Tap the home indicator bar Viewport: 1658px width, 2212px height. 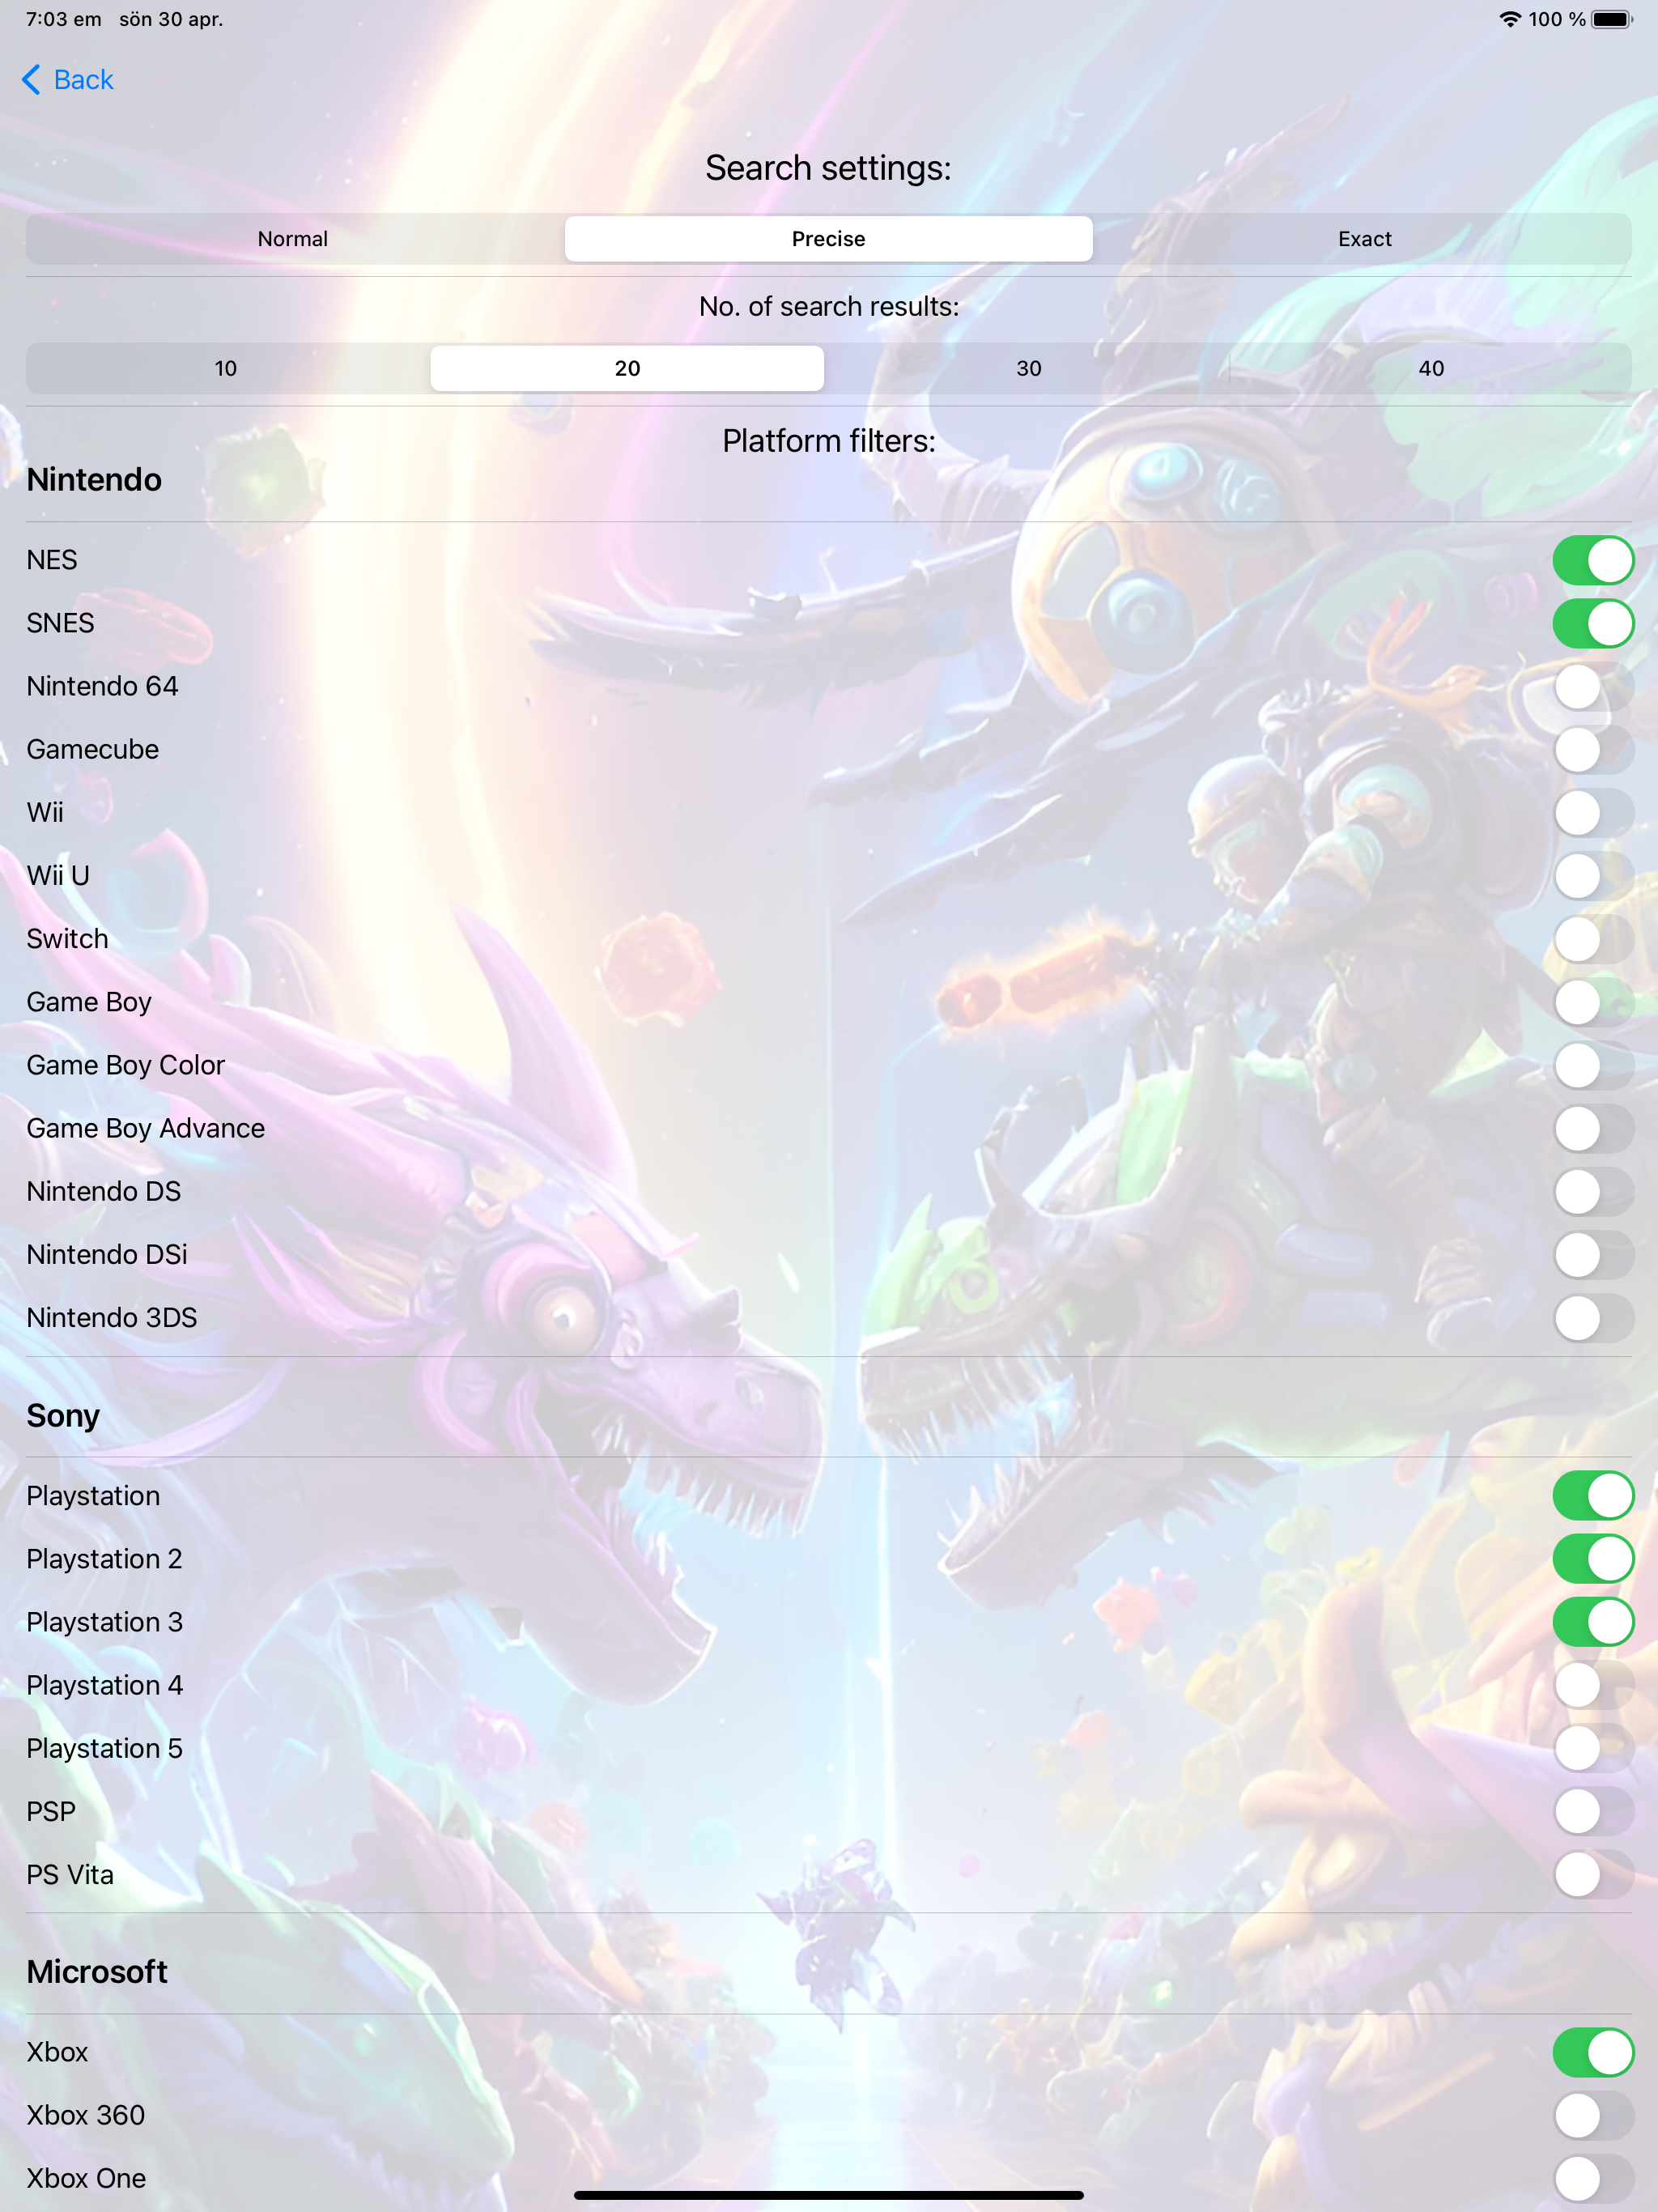[828, 2195]
